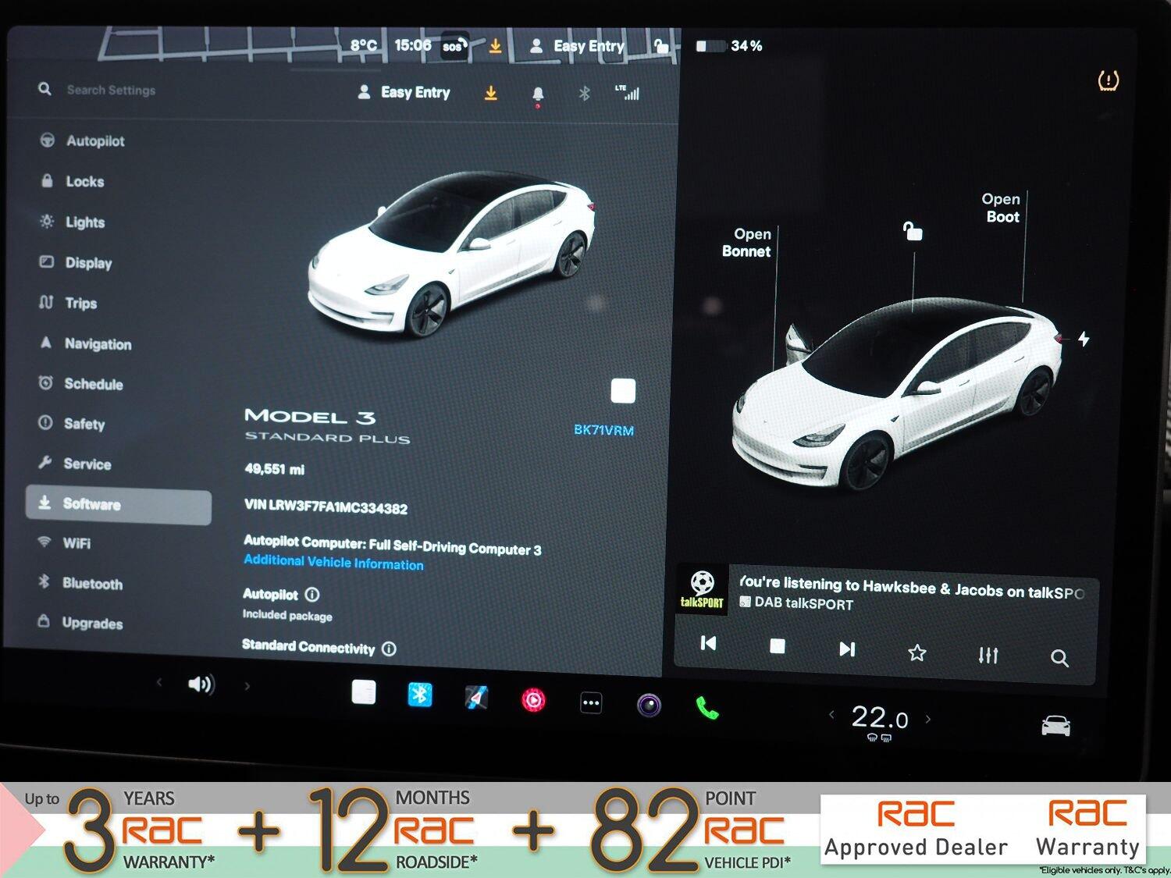This screenshot has height=878, width=1171.
Task: Tap the DAB talkSPORT source label
Action: click(796, 603)
